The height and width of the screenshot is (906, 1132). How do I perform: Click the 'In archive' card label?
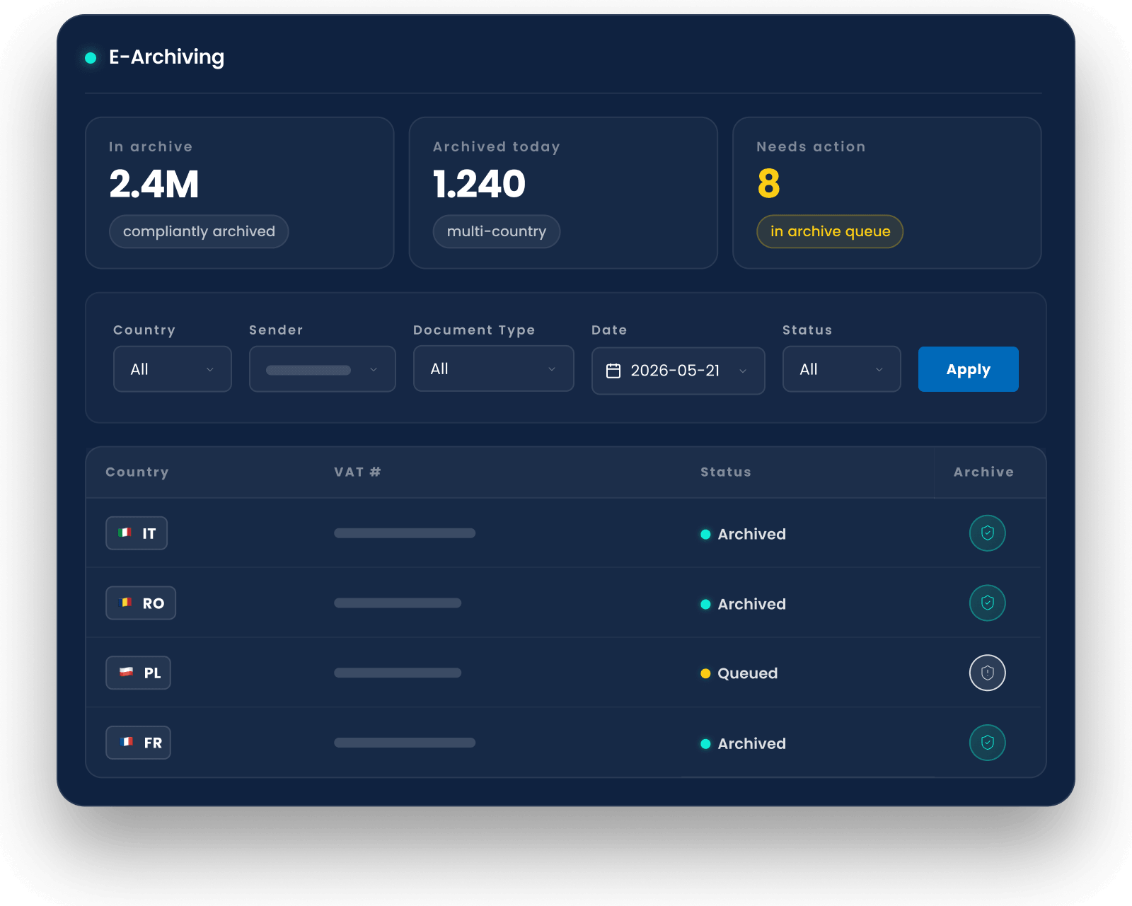(x=151, y=146)
